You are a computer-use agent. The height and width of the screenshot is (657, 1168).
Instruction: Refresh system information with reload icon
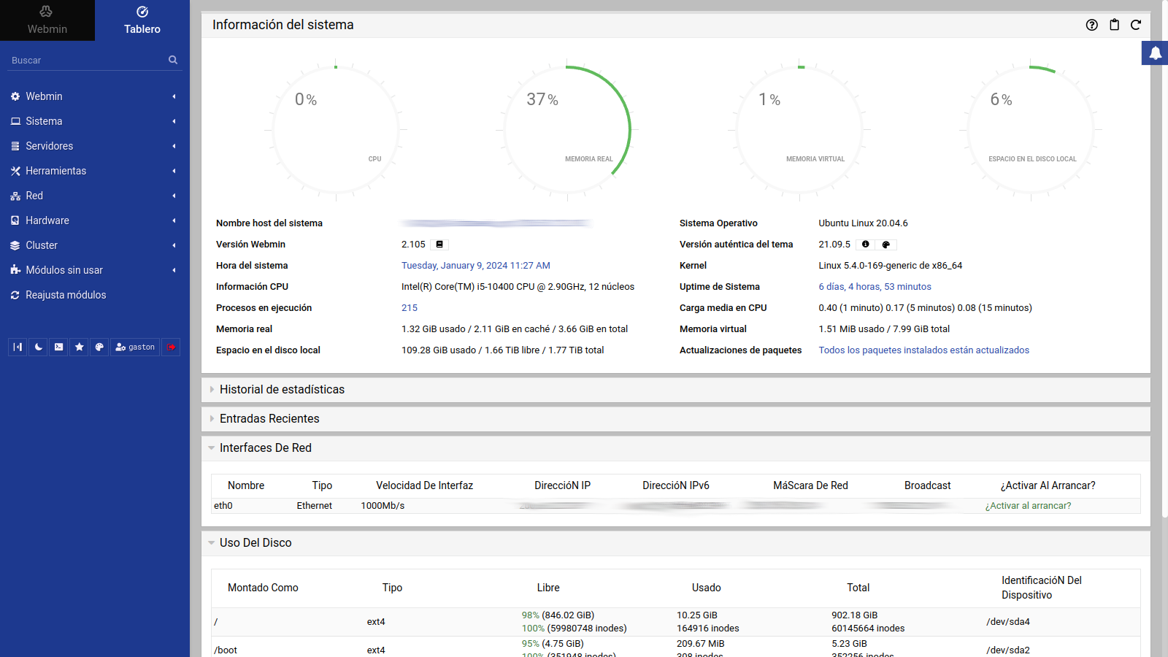tap(1136, 25)
